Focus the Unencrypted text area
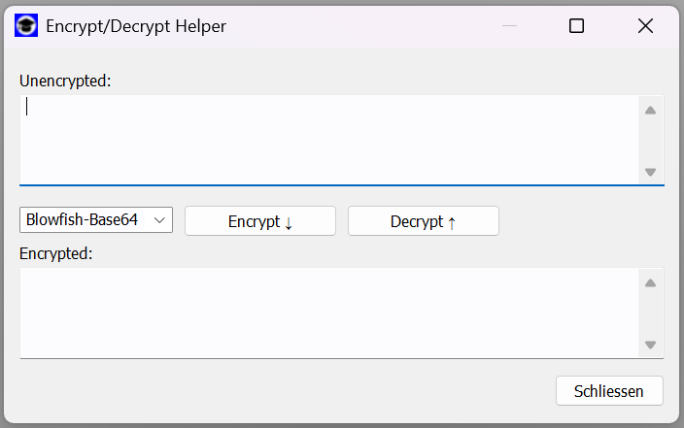The height and width of the screenshot is (428, 684). pyautogui.click(x=329, y=140)
